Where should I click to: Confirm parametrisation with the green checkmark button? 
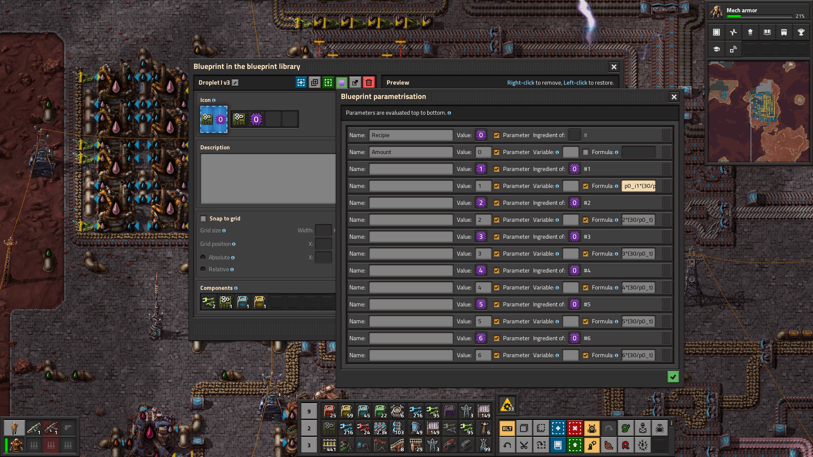tap(673, 377)
